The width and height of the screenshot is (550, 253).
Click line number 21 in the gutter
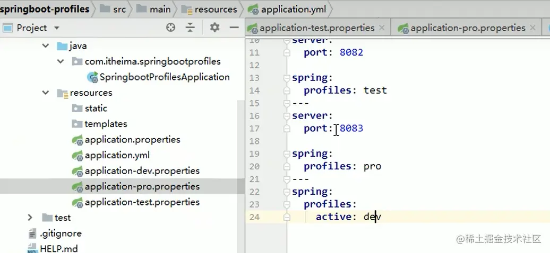point(254,179)
